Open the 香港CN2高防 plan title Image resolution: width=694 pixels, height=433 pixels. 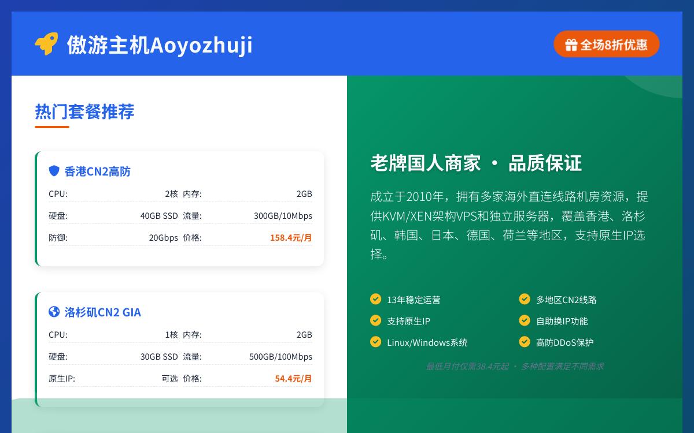[x=98, y=171]
